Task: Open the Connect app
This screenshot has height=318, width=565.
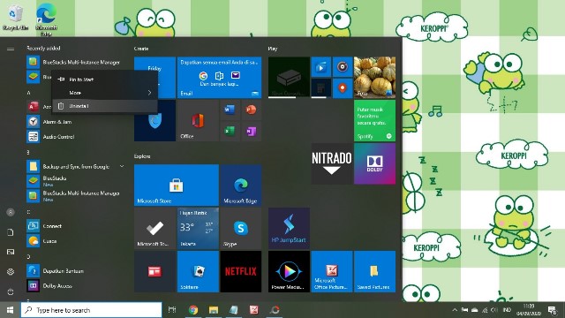Action: 77,226
